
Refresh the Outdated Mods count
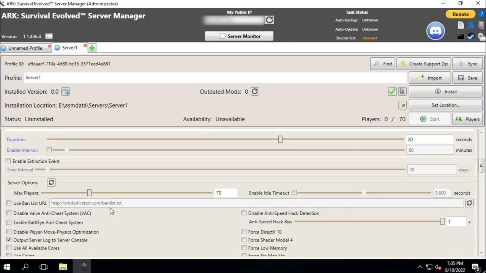pyautogui.click(x=255, y=91)
